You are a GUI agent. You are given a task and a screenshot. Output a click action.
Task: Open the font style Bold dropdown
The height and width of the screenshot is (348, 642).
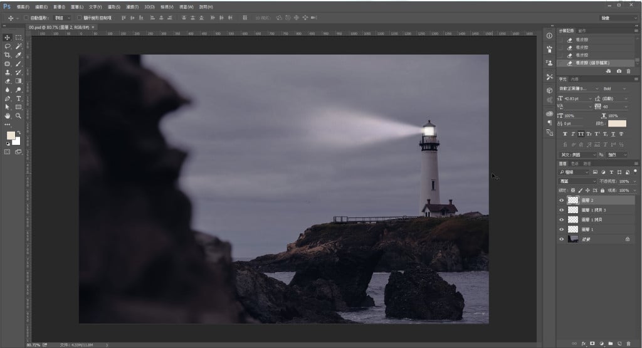(614, 88)
